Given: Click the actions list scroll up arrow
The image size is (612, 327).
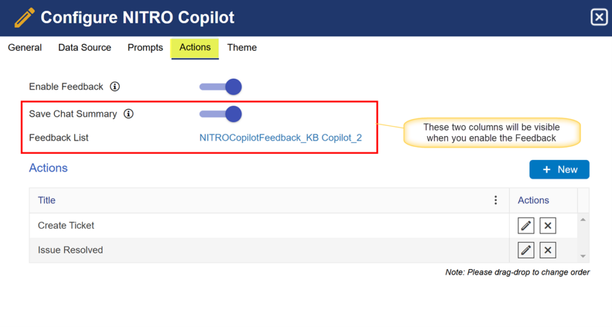Looking at the screenshot, I should pos(583,220).
